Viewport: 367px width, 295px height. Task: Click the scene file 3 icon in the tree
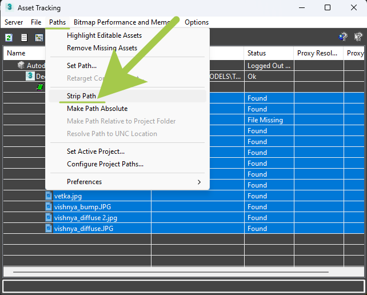(30, 76)
